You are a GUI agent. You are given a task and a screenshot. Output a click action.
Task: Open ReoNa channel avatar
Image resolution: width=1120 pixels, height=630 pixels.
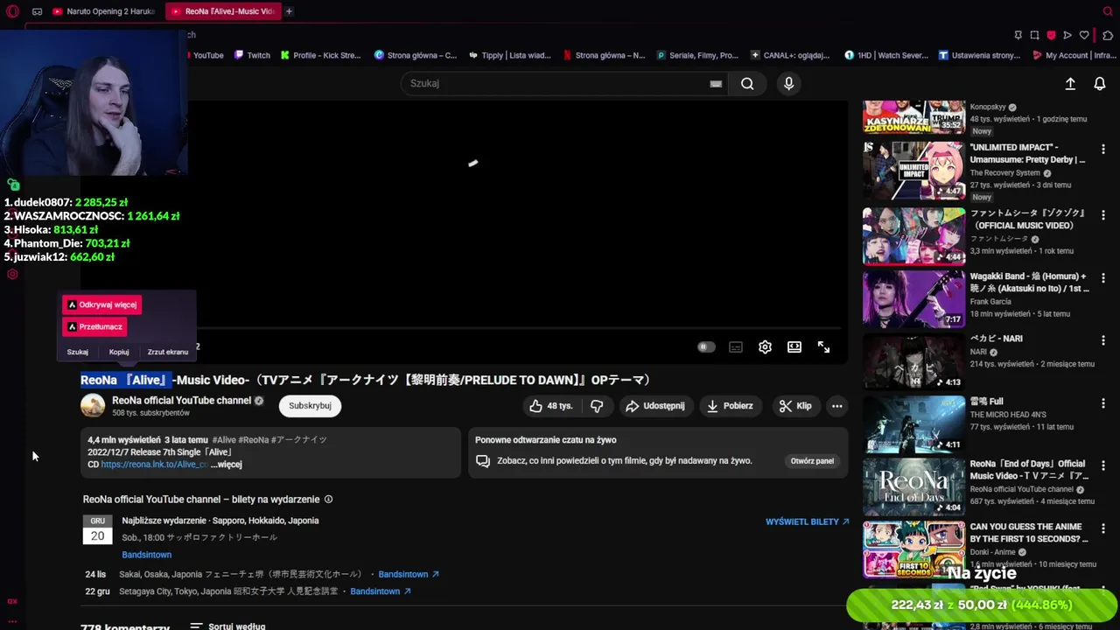point(93,405)
